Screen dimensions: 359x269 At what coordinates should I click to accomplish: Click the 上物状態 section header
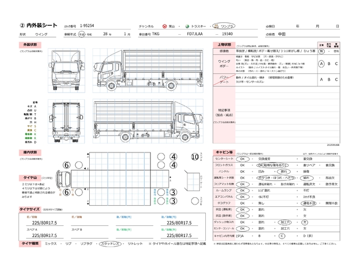click(x=223, y=43)
